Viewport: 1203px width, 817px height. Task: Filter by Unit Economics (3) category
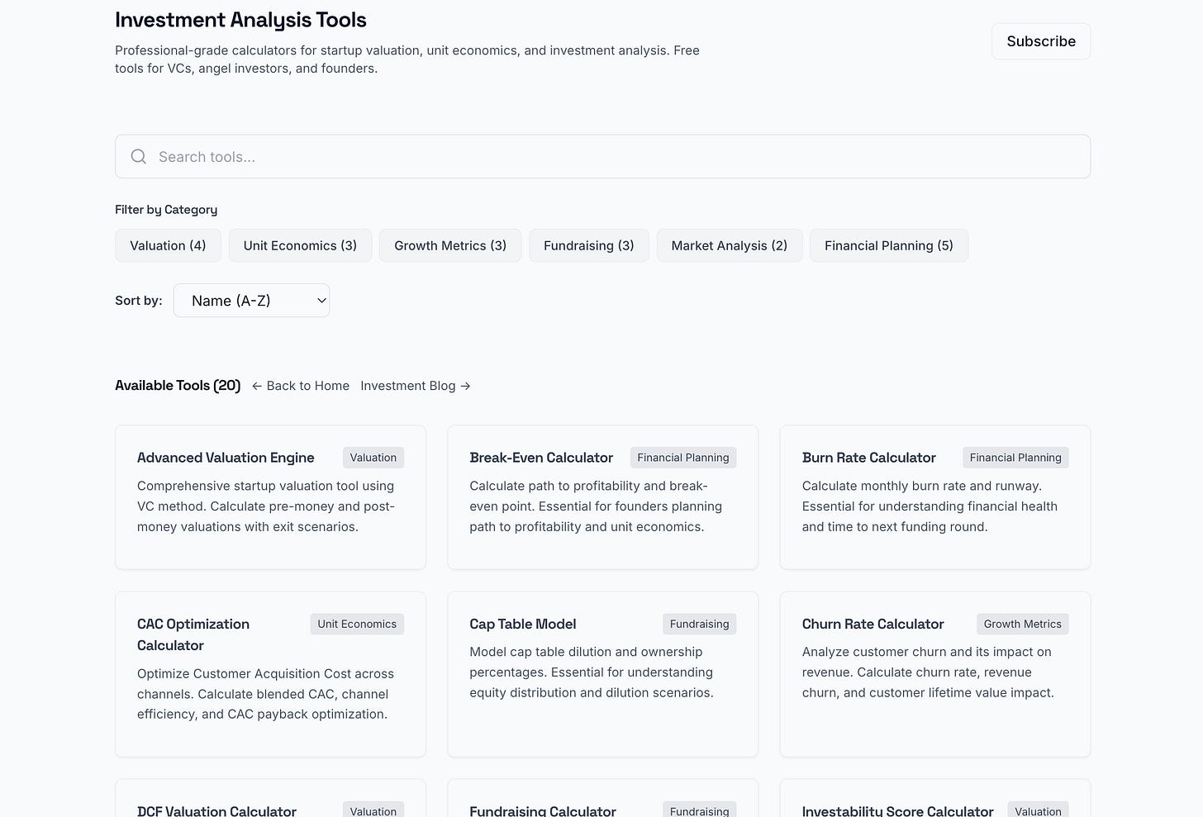[300, 245]
